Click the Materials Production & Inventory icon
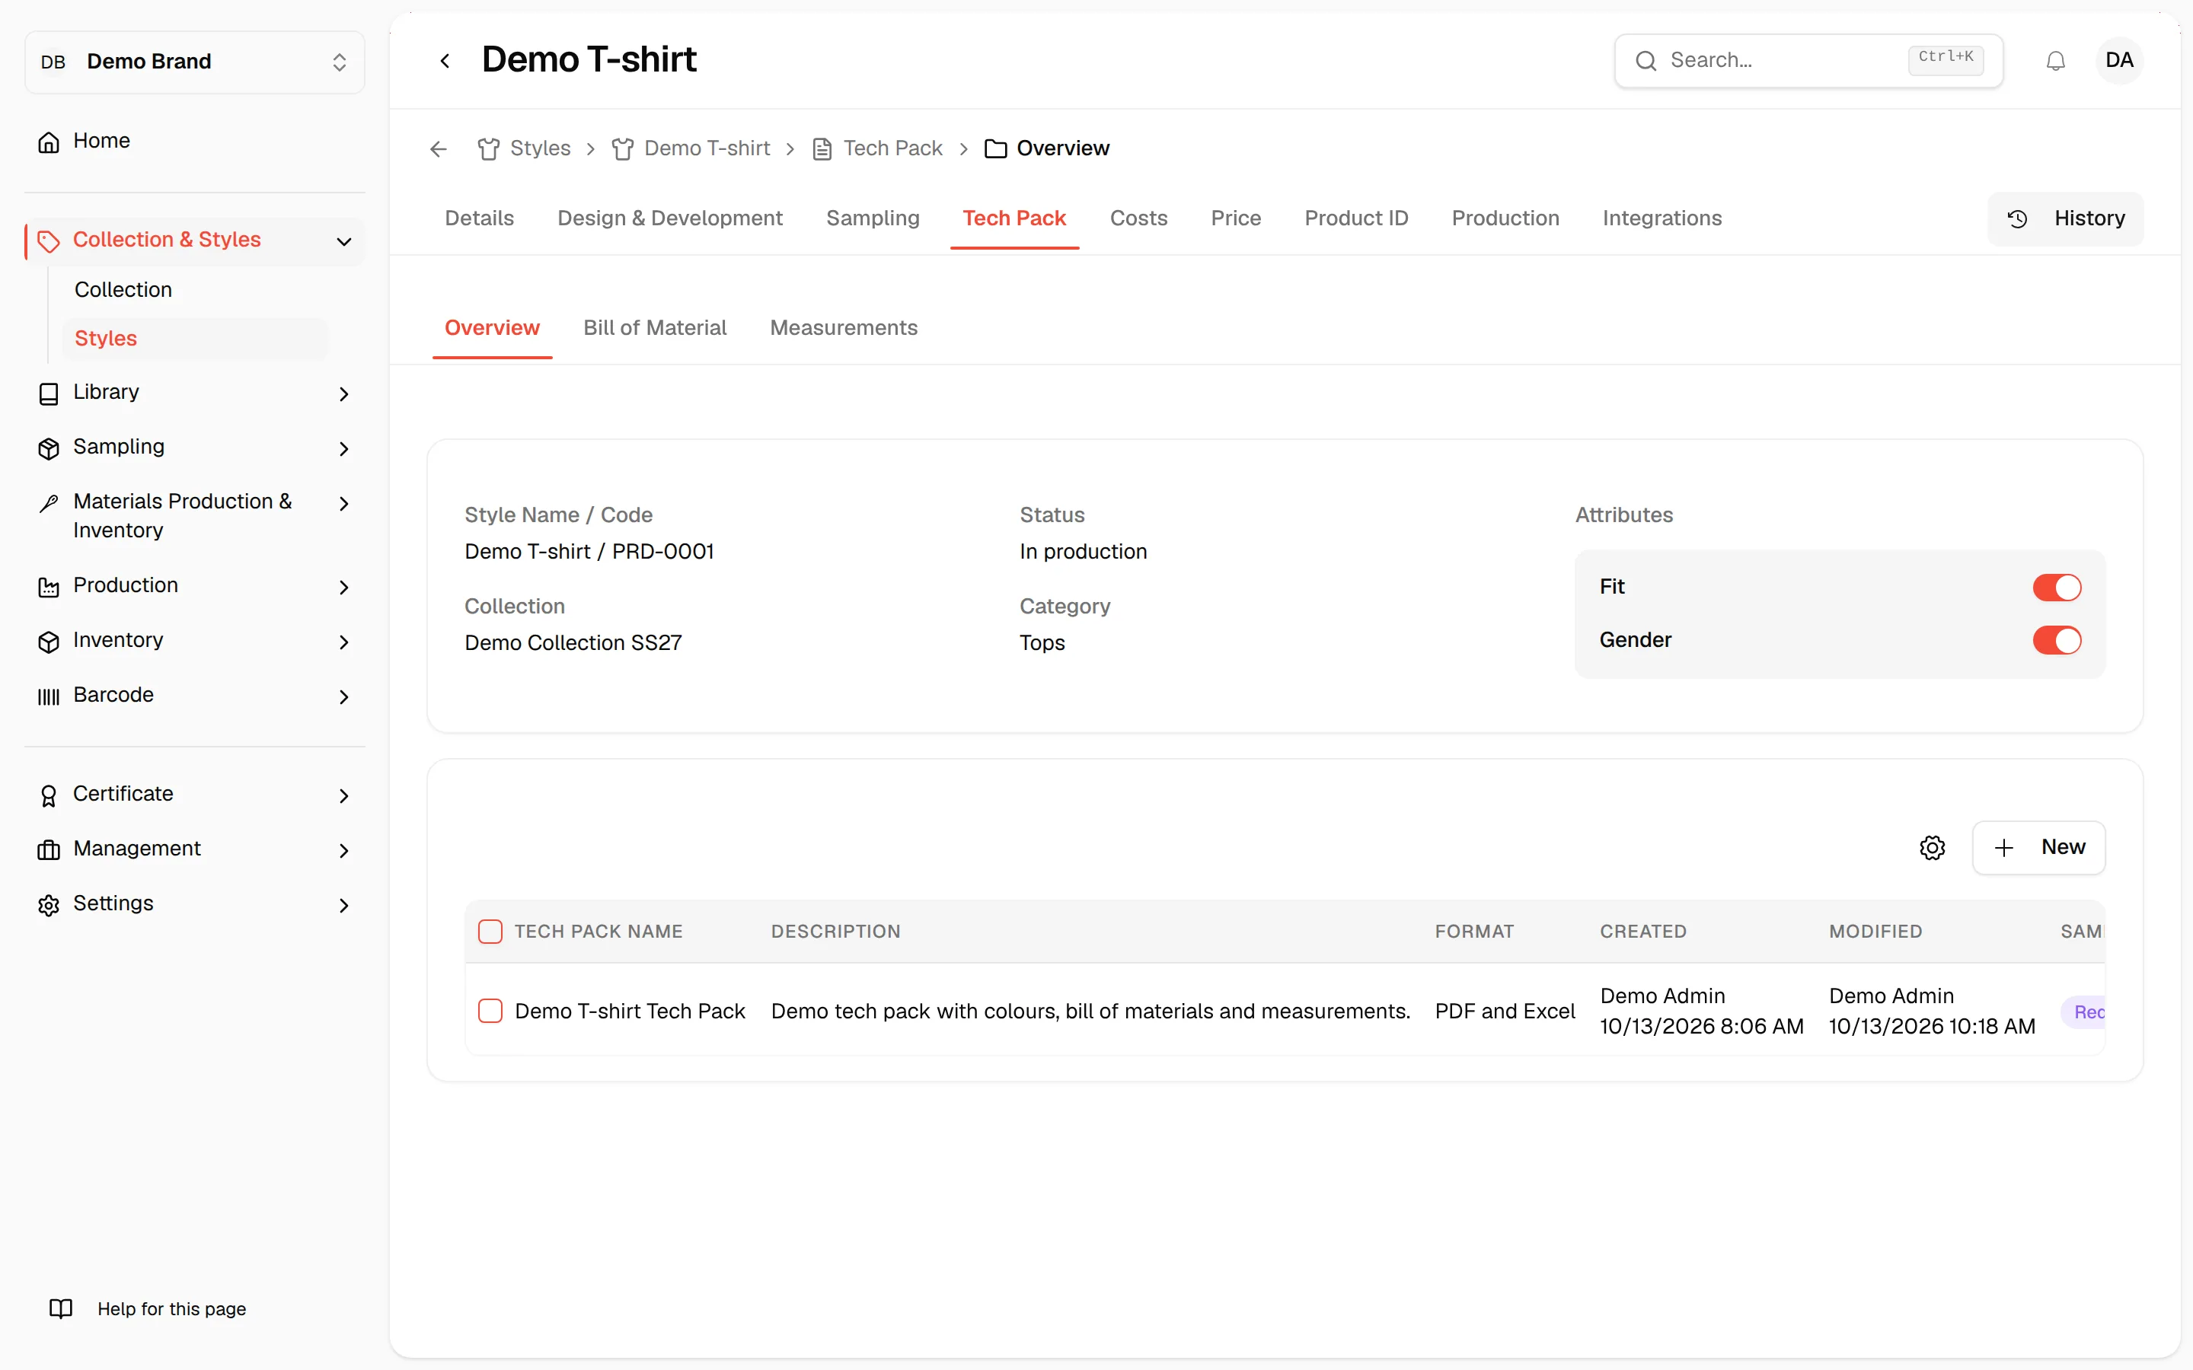 coord(49,503)
